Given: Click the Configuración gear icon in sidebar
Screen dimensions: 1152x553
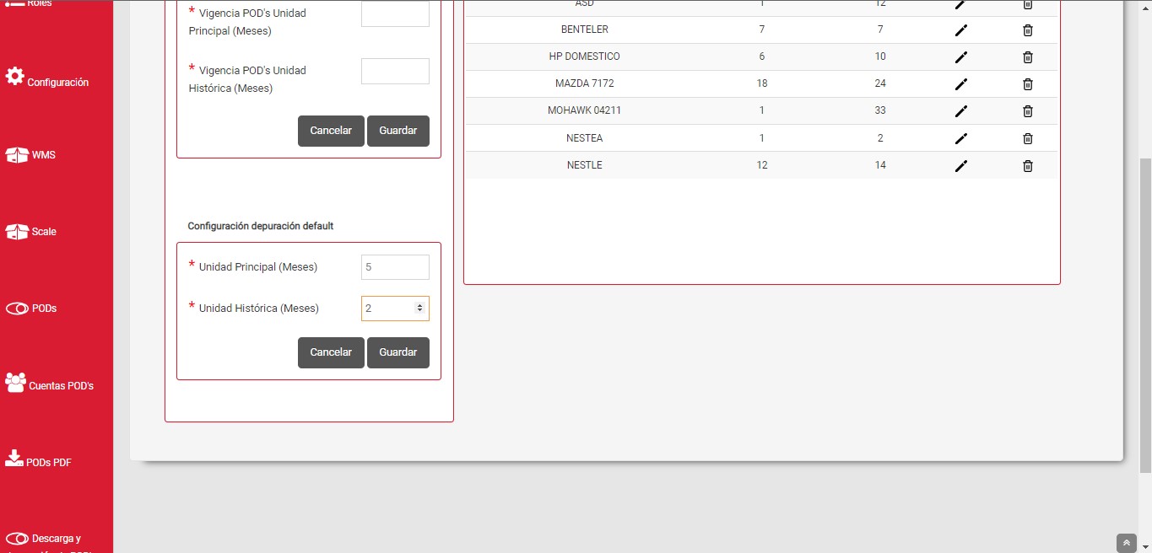Looking at the screenshot, I should pos(15,77).
